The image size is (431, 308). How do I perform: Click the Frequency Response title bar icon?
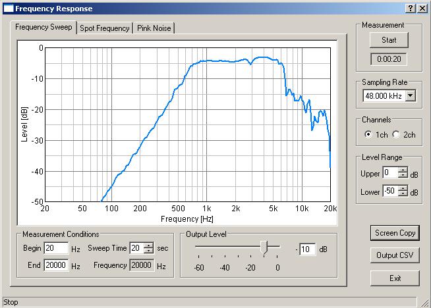[x=8, y=8]
